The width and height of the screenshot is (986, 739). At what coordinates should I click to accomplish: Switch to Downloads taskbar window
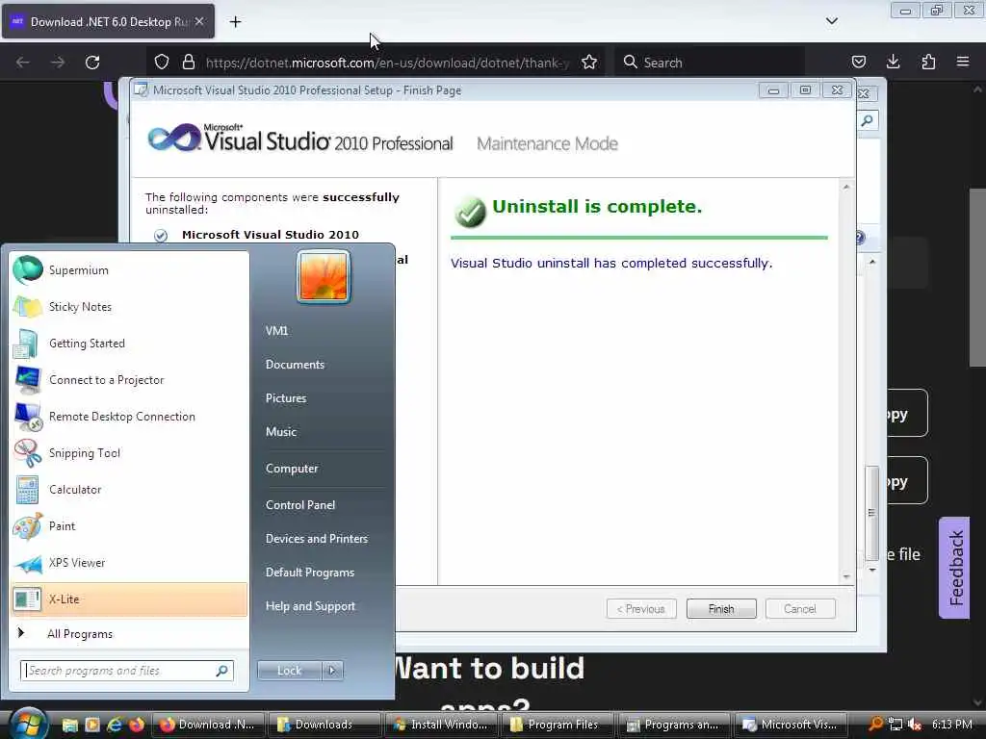[x=325, y=725]
